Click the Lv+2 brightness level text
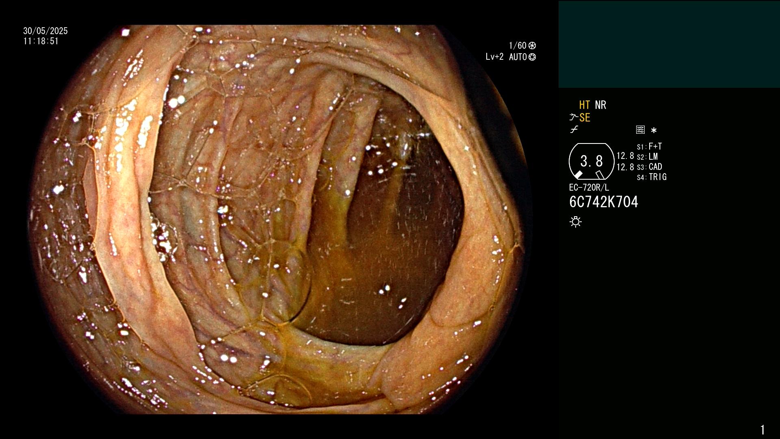This screenshot has height=439, width=780. coord(494,57)
